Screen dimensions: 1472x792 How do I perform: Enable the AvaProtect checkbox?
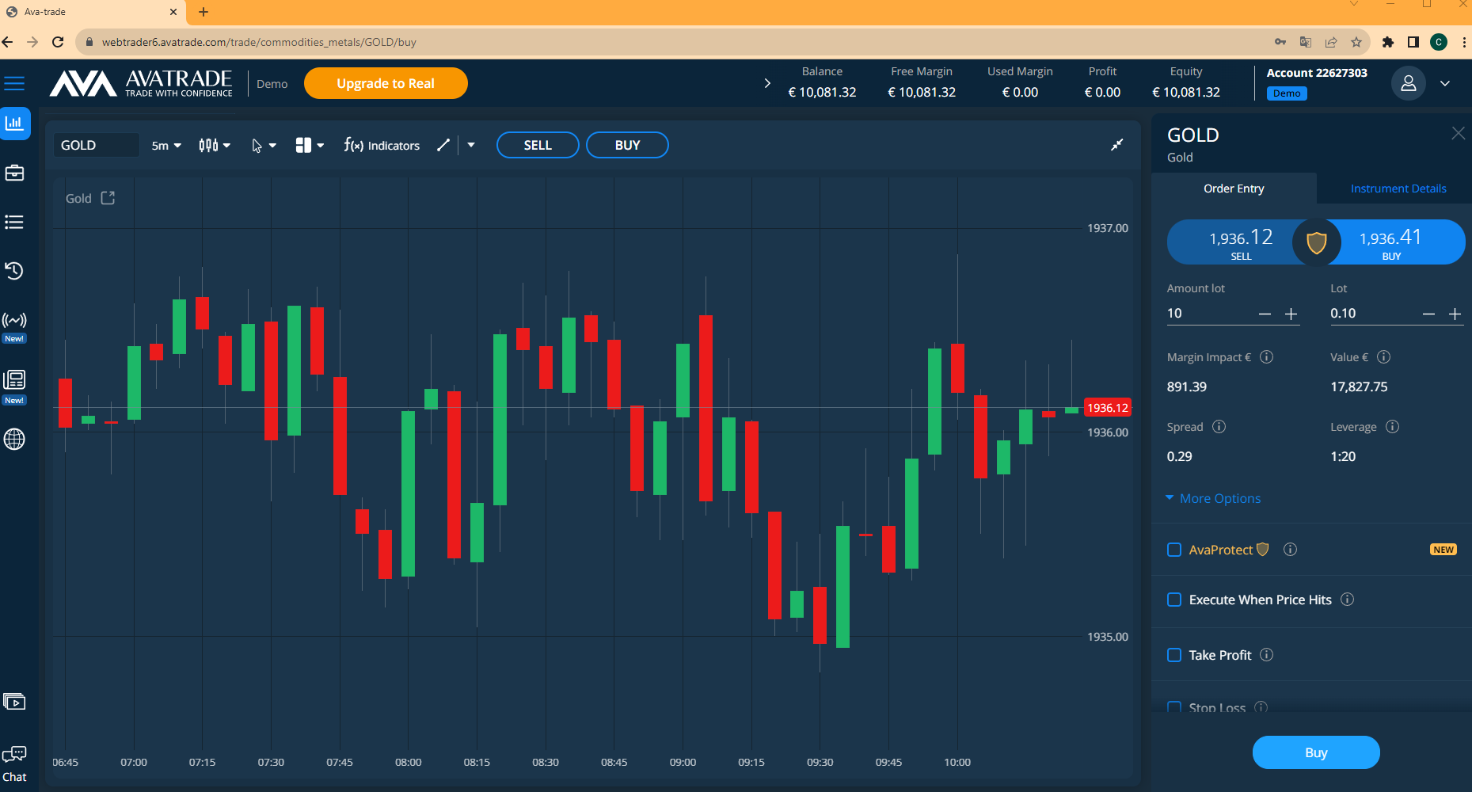coord(1174,550)
